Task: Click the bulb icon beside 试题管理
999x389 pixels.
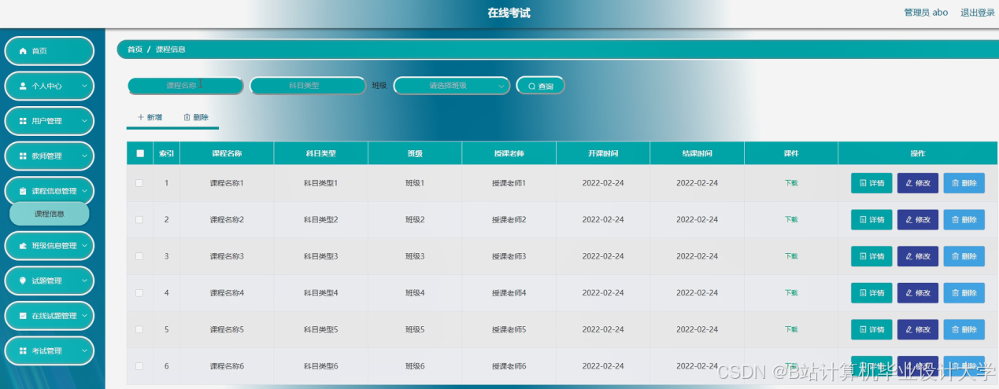Action: [23, 281]
